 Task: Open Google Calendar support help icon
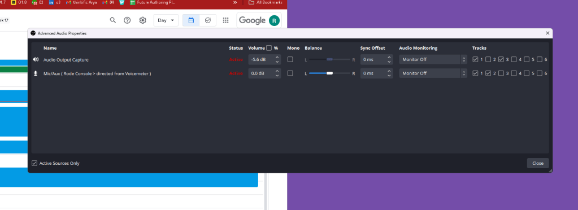pos(127,20)
